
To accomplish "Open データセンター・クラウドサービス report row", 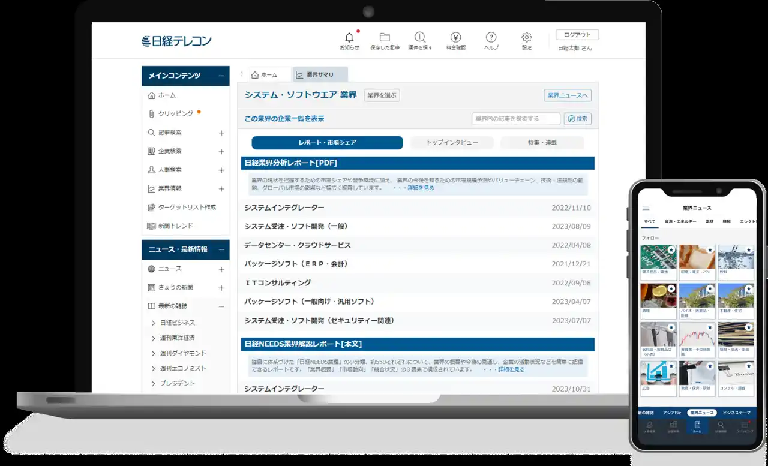I will coord(418,245).
